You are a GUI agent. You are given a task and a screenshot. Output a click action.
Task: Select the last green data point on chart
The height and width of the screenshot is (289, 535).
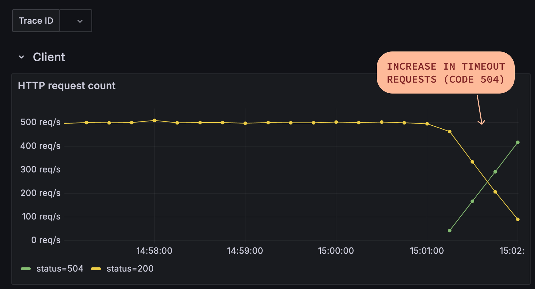coord(518,142)
